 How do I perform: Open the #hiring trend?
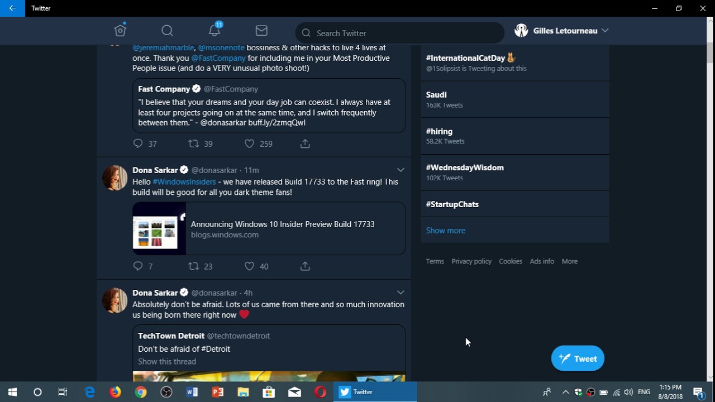514,136
